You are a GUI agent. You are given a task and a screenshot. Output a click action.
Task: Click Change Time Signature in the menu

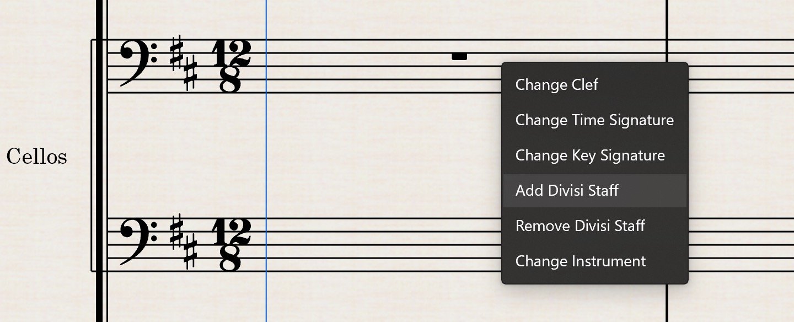pos(594,120)
